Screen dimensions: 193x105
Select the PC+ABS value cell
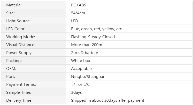(129, 5)
